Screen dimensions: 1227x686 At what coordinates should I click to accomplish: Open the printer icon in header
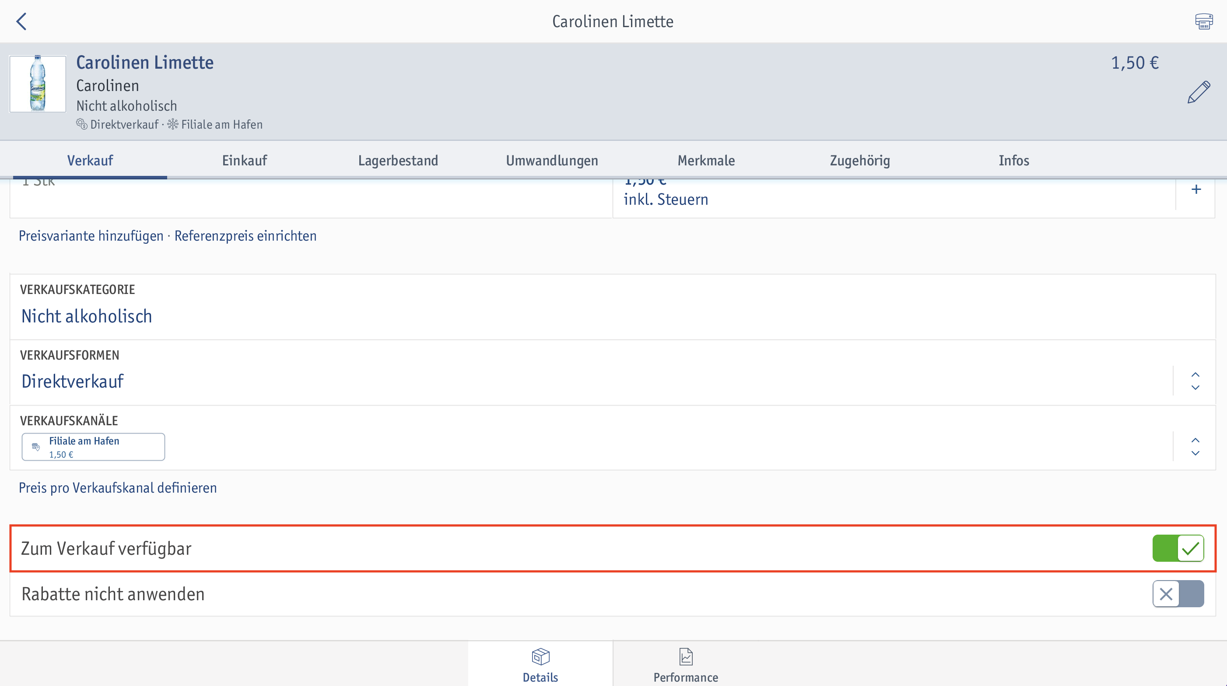tap(1204, 21)
